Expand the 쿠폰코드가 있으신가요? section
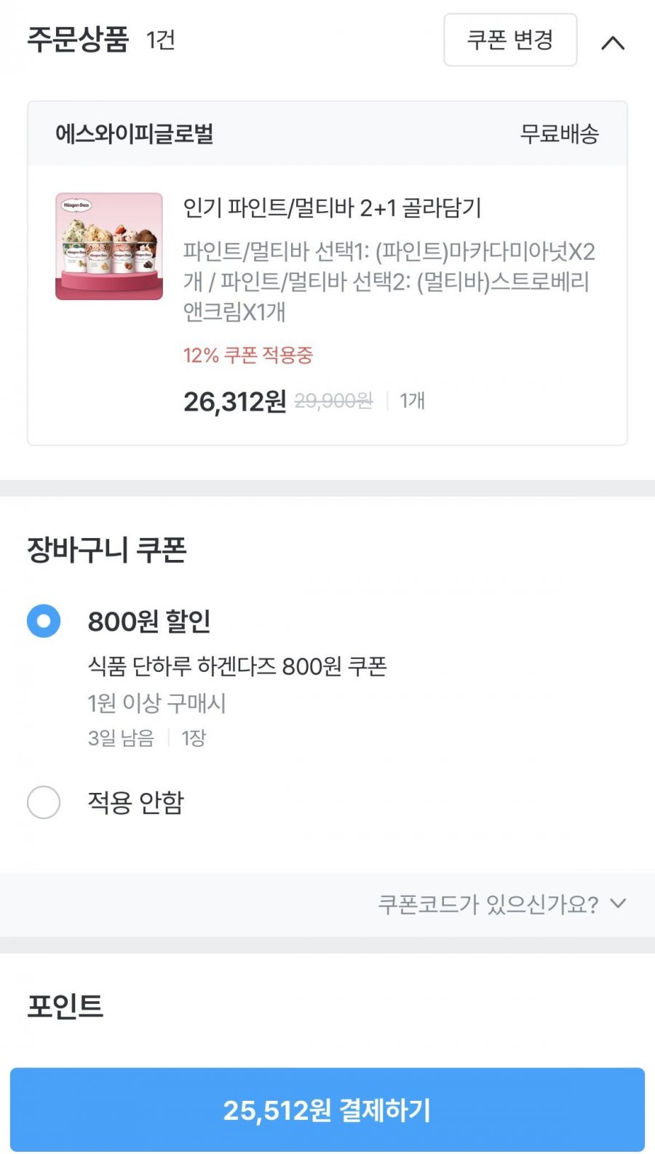Viewport: 655px width, 1154px height. (x=488, y=904)
